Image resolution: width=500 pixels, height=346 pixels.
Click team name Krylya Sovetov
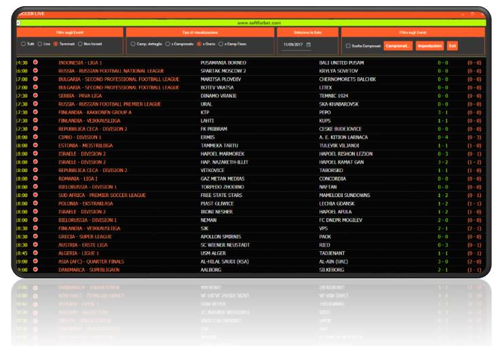pyautogui.click(x=339, y=71)
